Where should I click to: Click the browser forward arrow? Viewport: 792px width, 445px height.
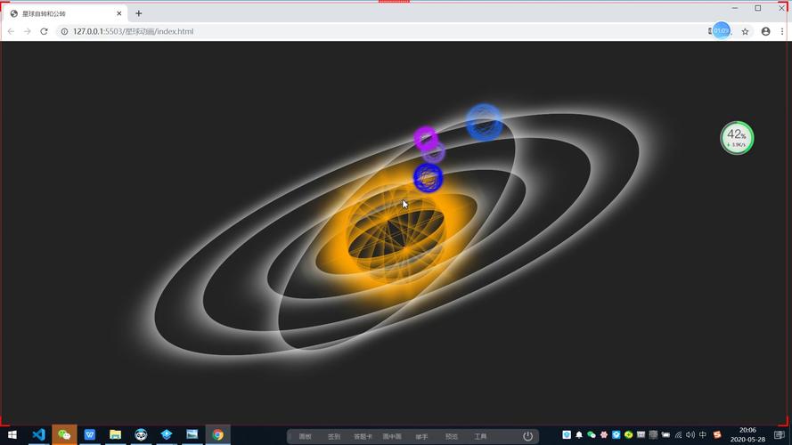28,31
